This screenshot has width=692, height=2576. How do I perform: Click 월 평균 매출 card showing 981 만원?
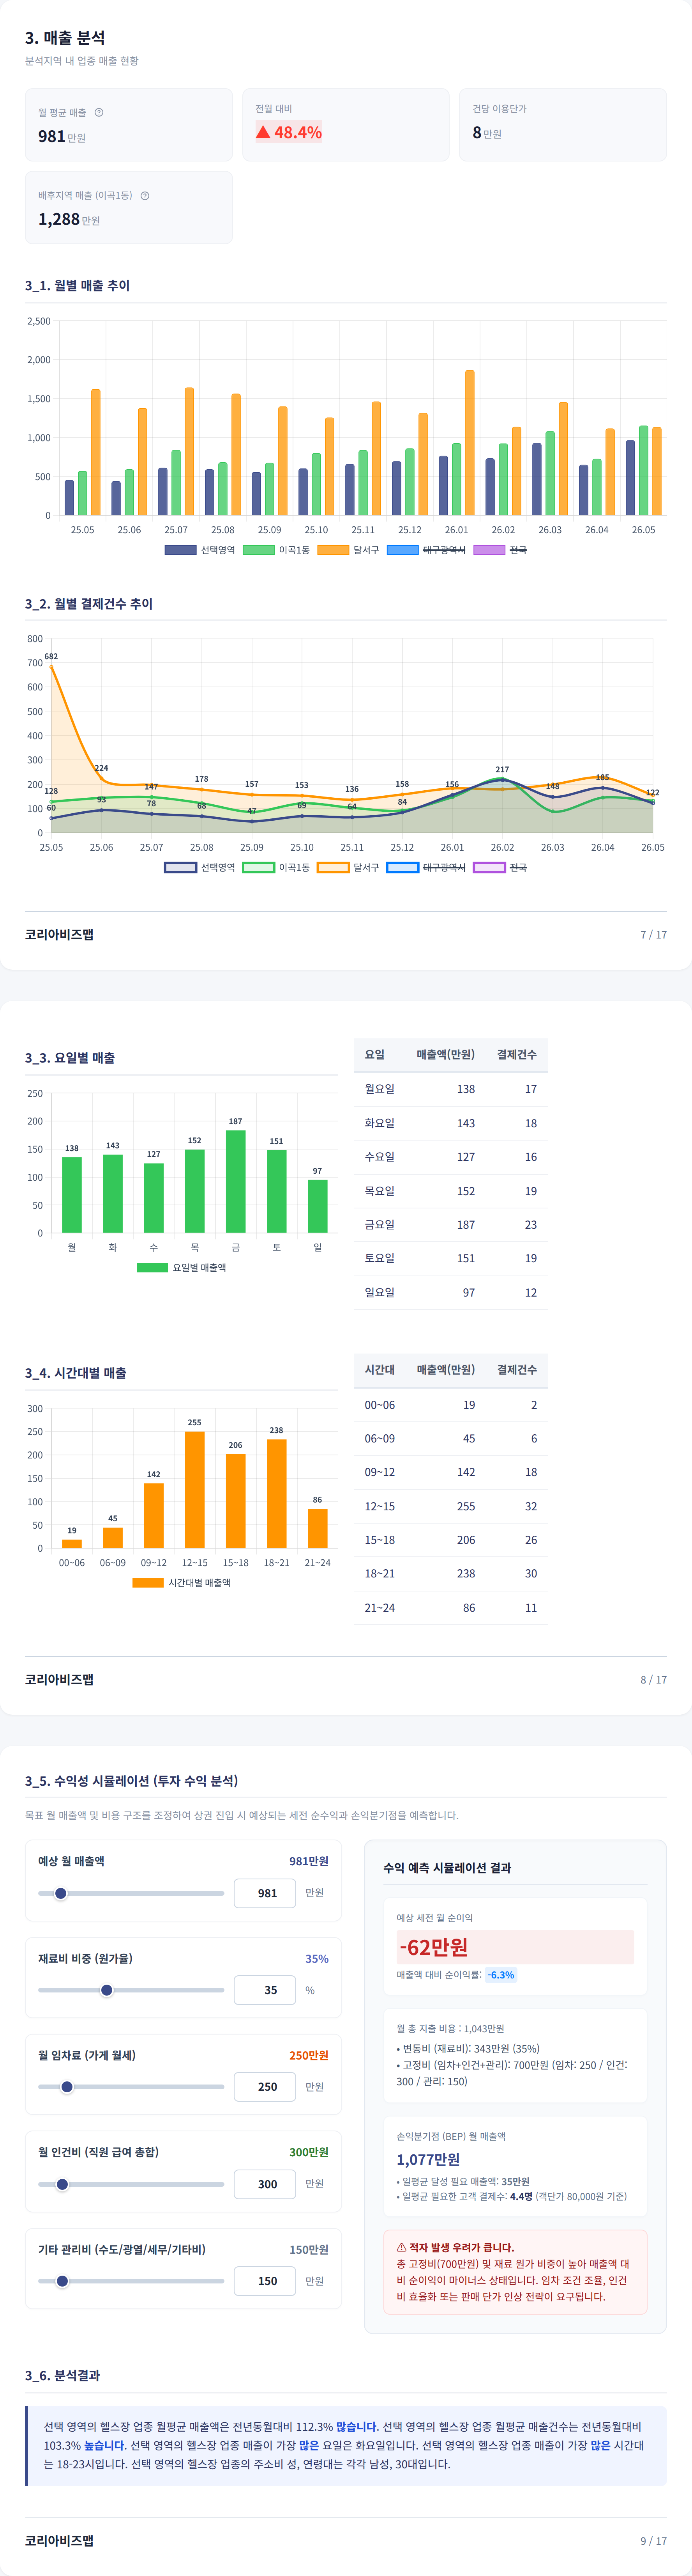(129, 125)
